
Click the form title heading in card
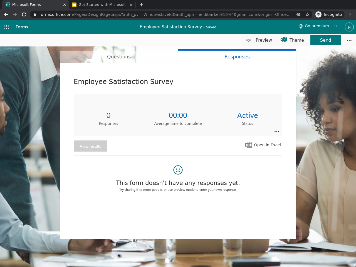[x=123, y=82]
